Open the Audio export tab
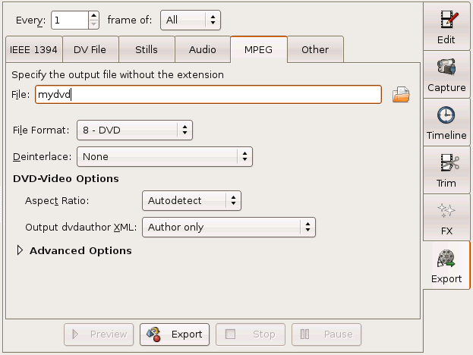 (x=202, y=50)
